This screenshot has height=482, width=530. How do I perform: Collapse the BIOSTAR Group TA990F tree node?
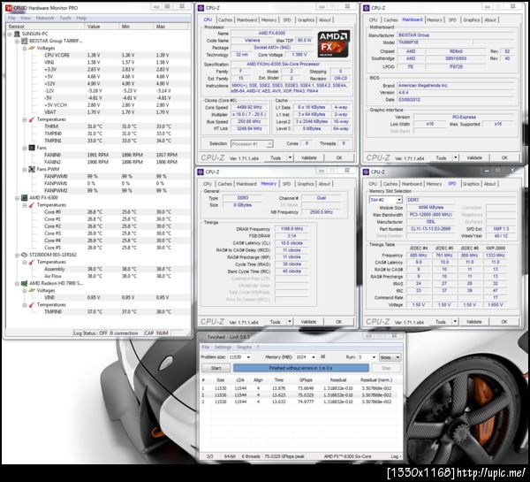coord(18,41)
